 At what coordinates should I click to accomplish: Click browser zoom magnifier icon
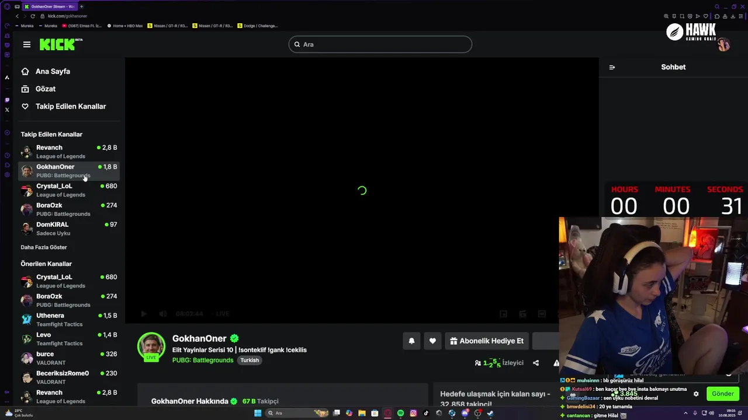(666, 16)
